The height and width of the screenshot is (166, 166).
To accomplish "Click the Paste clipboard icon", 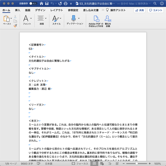I will 6,19.
